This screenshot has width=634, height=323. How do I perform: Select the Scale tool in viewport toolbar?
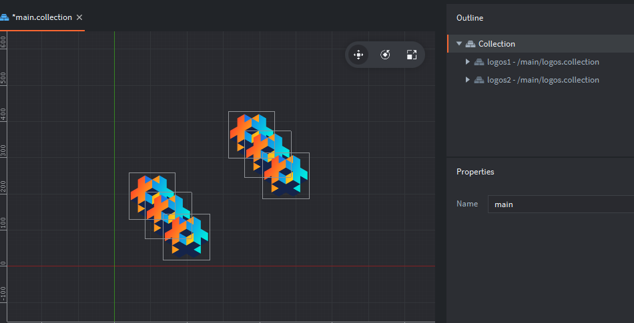point(412,55)
